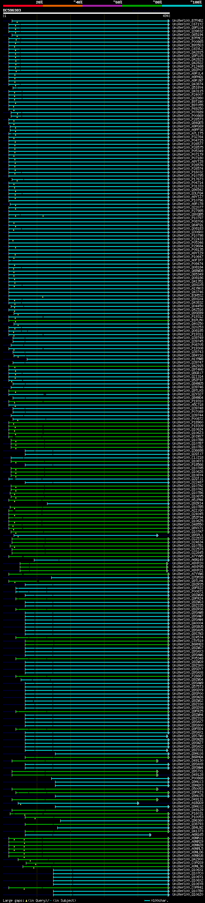Click the cyan alignment bar for UniRef100_B7FHB2
Image resolution: width=205 pixels, height=903 pixels.
91,21
